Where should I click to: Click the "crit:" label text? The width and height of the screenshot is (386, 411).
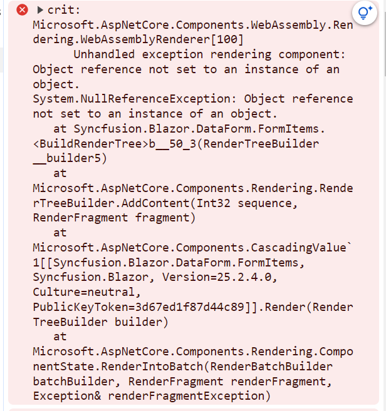click(63, 10)
